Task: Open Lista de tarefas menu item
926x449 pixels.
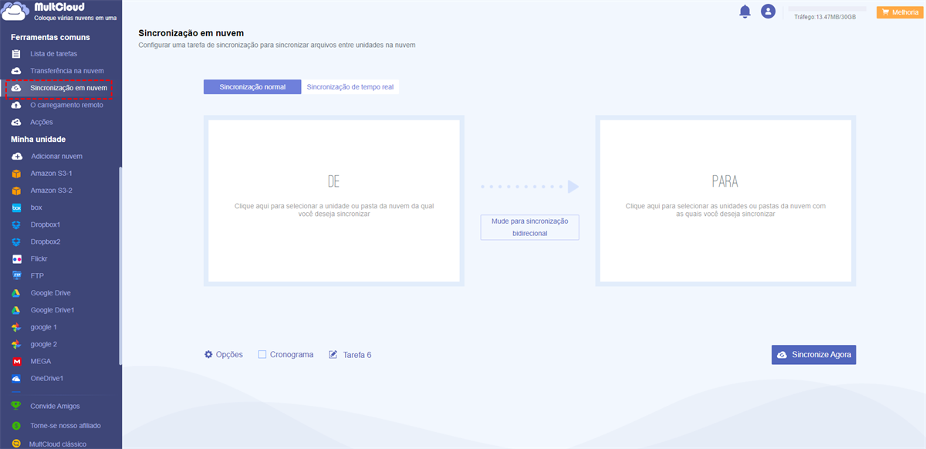Action: pos(54,54)
